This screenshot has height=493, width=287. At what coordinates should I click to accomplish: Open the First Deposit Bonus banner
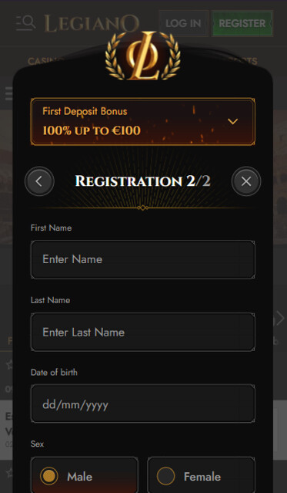click(143, 122)
